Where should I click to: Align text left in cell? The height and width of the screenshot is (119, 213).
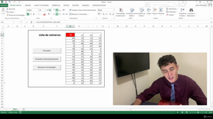click(54, 14)
